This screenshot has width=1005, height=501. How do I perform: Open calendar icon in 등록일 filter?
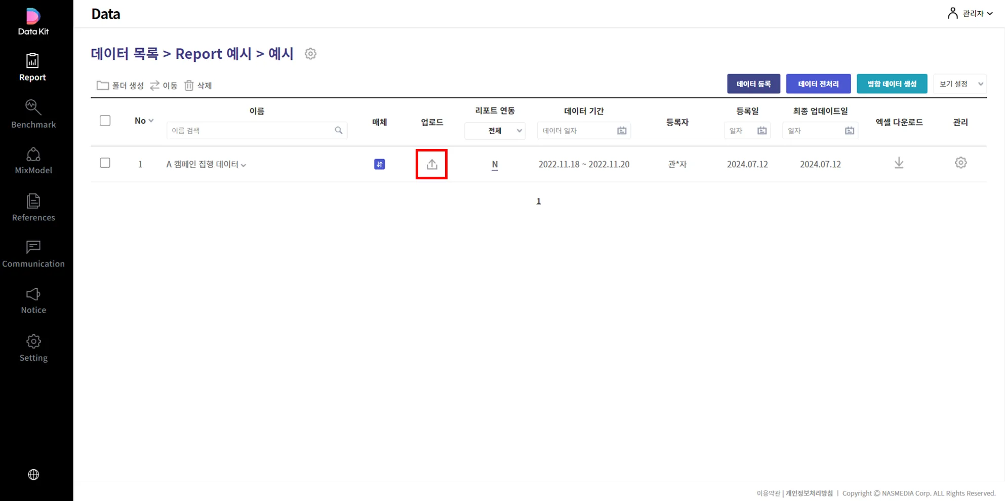762,131
